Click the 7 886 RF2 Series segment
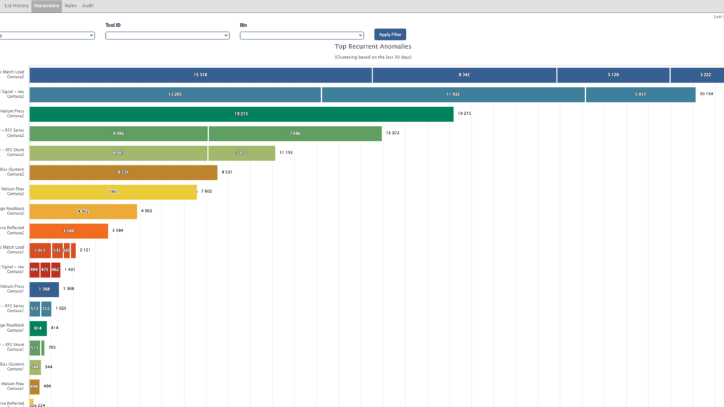This screenshot has height=407, width=724. point(295,134)
